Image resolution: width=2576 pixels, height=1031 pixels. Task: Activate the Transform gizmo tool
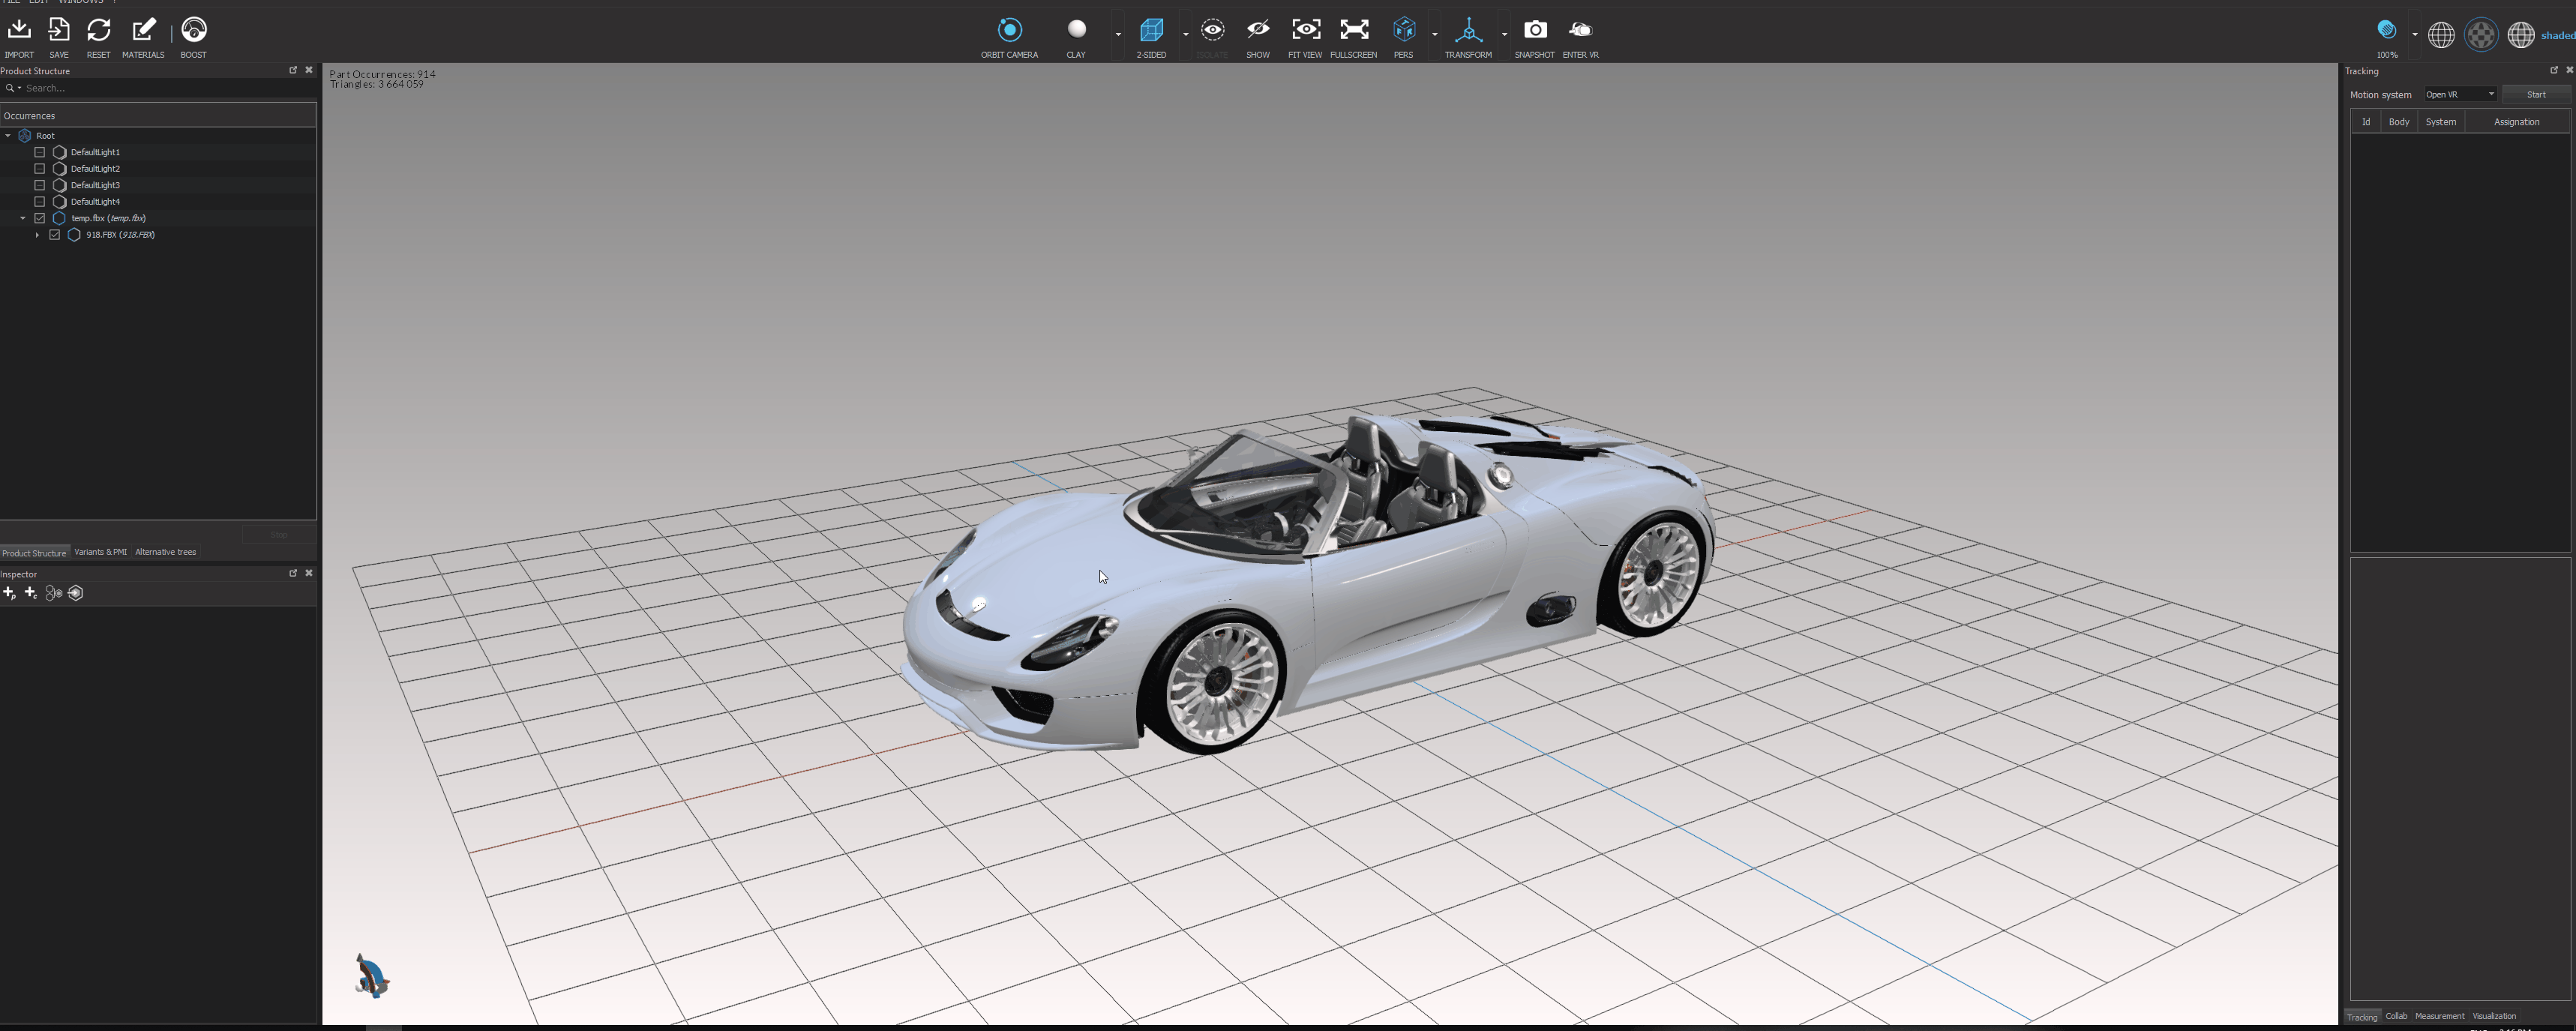(x=1468, y=30)
